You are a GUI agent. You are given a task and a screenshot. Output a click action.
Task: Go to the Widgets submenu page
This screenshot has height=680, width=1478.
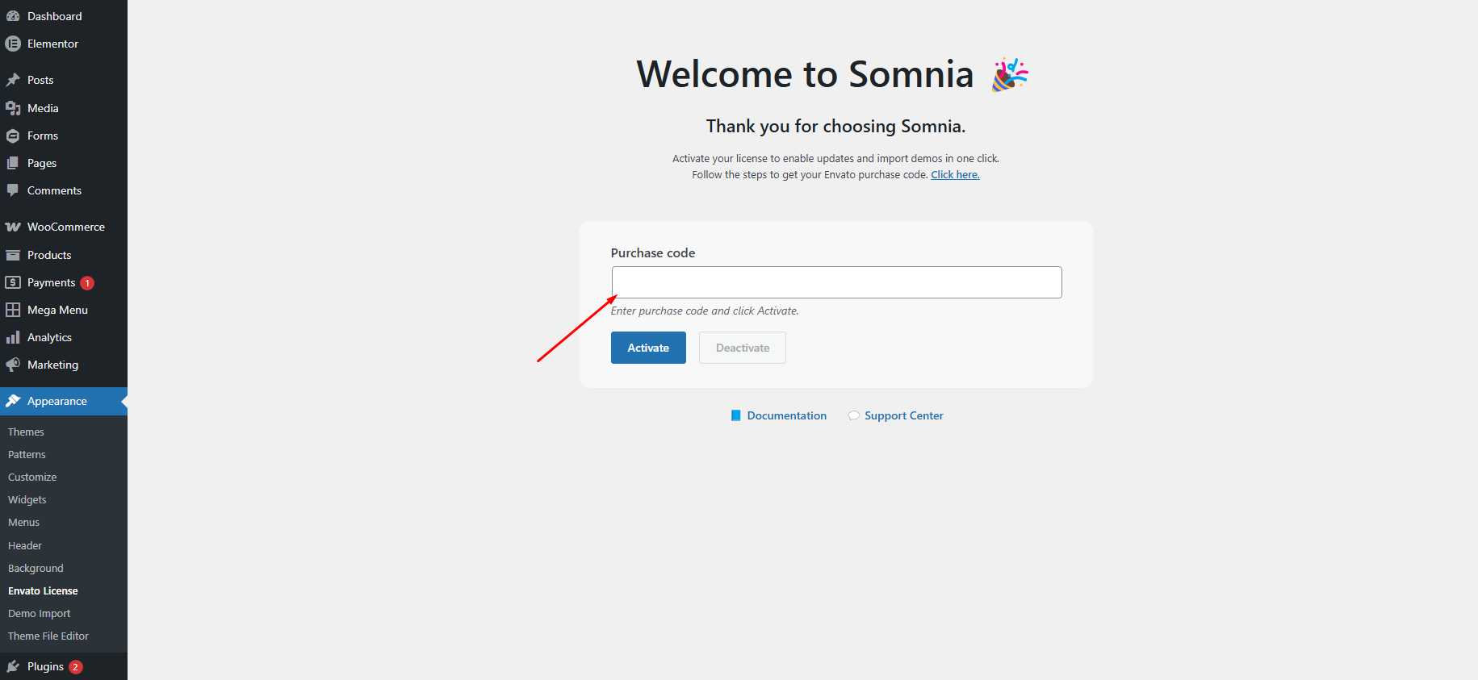pos(27,500)
